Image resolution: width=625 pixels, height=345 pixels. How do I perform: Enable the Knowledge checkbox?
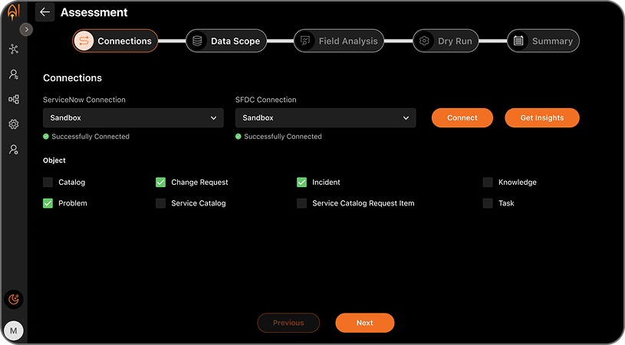(488, 182)
